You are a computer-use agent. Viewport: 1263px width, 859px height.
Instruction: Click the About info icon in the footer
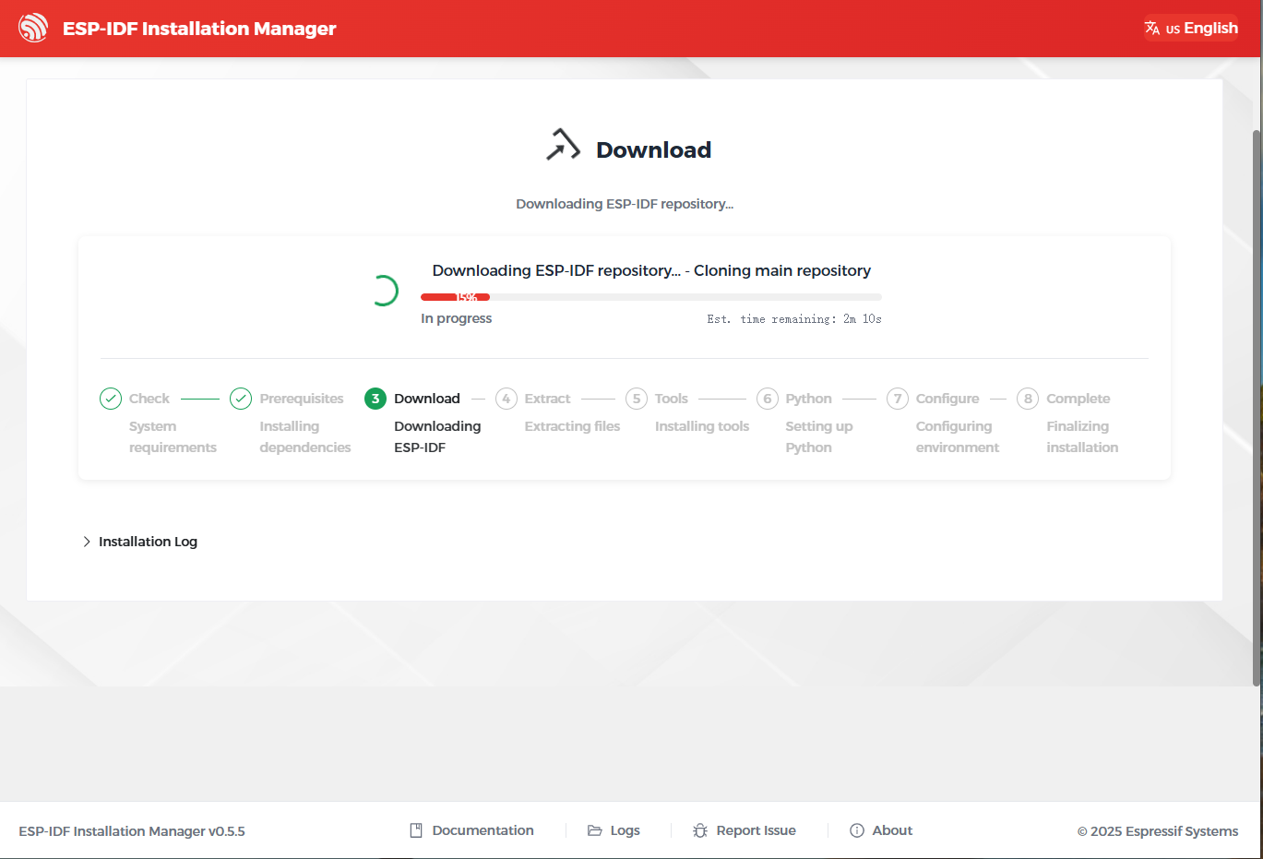[x=857, y=830]
